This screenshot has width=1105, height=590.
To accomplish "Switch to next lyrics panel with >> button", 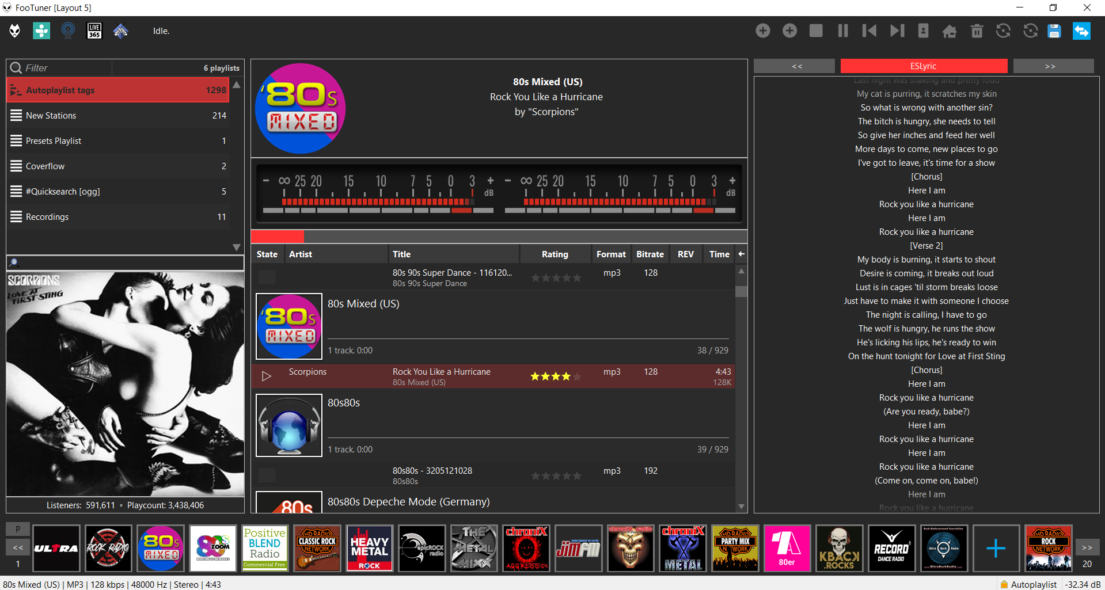I will pyautogui.click(x=1053, y=66).
